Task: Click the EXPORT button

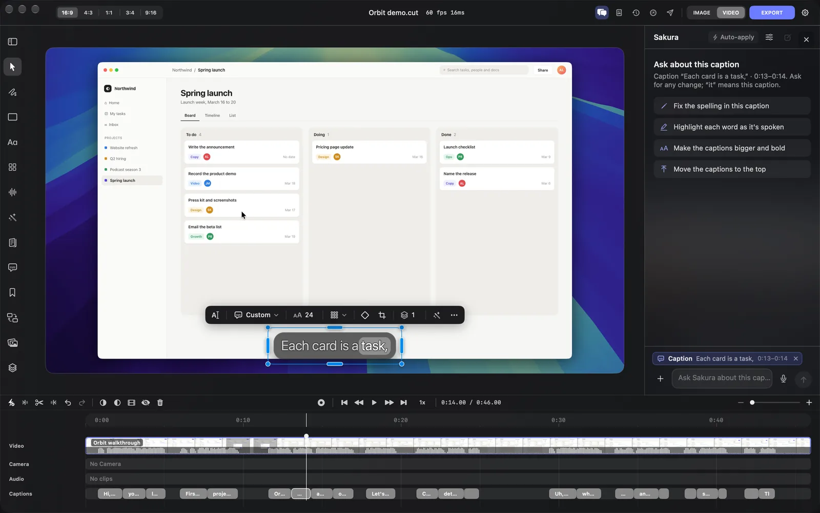Action: 772,13
